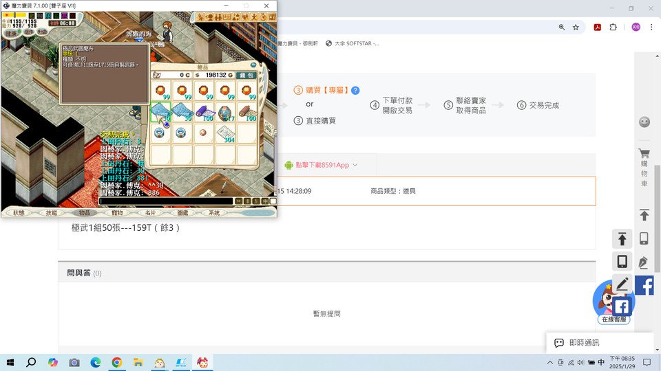
Task: Click the two-people team icon in game toolbar
Action: 218,17
